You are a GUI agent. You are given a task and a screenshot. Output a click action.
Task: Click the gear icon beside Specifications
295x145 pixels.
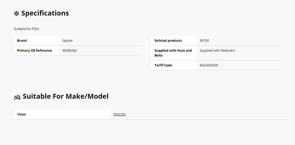pyautogui.click(x=17, y=13)
